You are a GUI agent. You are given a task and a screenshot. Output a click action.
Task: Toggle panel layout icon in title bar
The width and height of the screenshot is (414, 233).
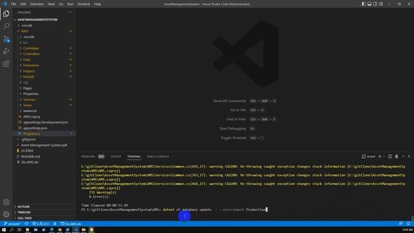click(x=369, y=4)
